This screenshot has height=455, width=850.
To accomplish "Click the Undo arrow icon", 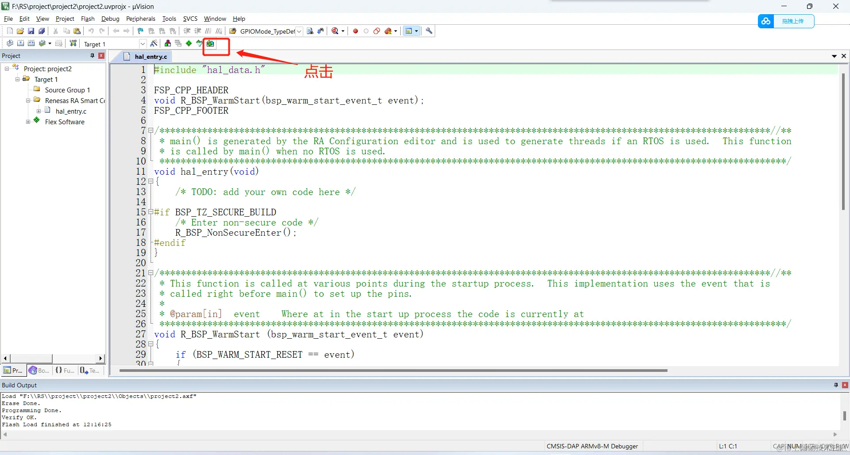I will coord(91,31).
